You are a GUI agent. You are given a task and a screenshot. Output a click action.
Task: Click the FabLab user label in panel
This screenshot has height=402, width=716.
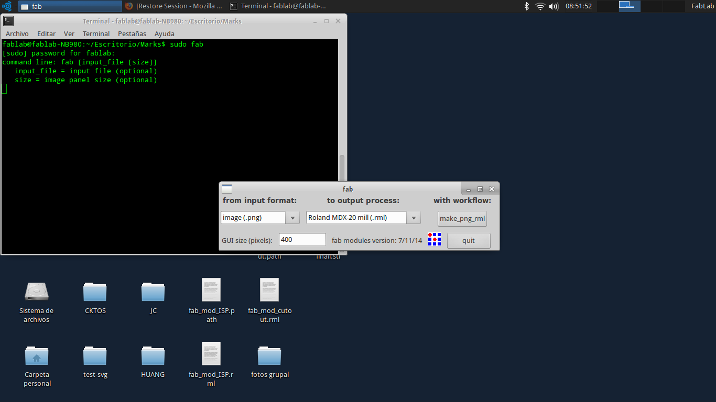tap(702, 6)
